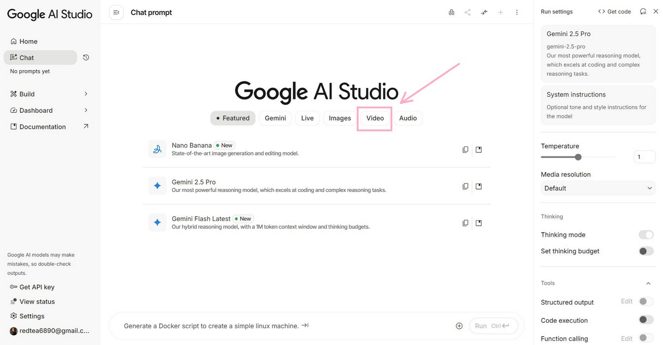
Task: Open Gemini 2.5 Pro details icon
Action: [x=478, y=186]
